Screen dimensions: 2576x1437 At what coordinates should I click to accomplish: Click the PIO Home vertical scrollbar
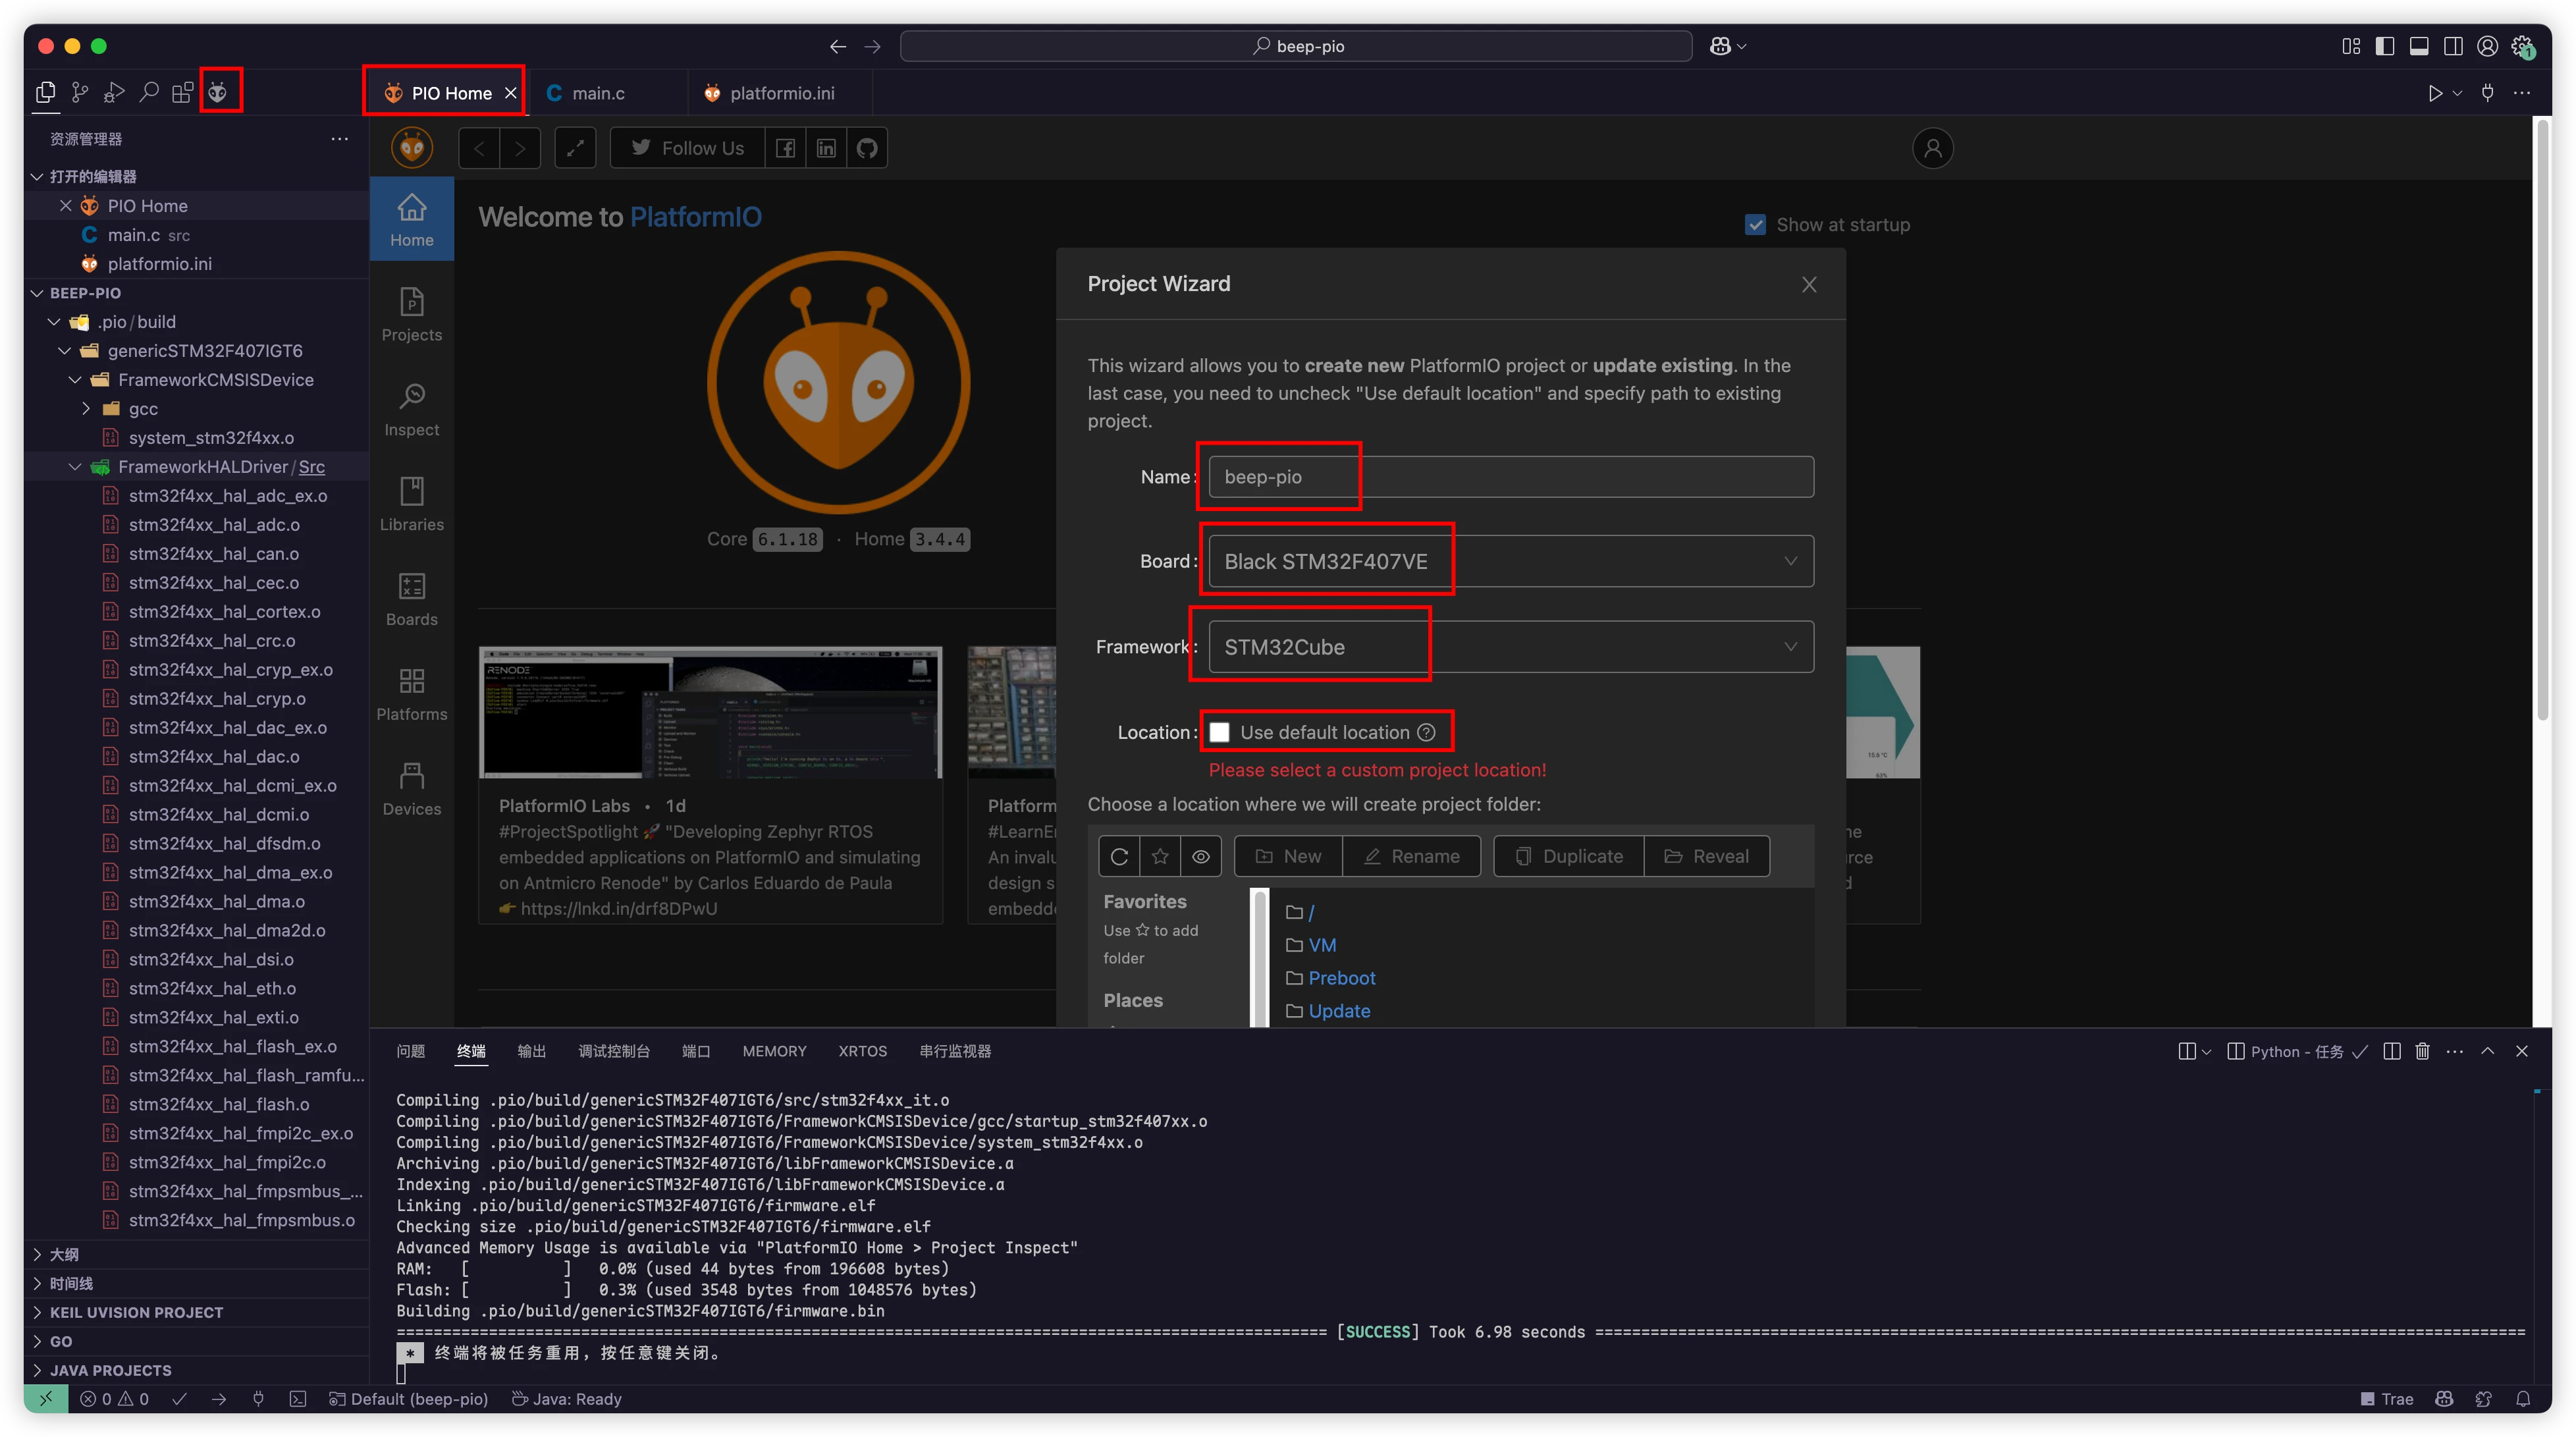(x=2543, y=420)
